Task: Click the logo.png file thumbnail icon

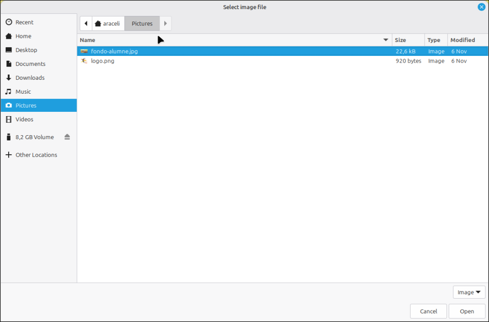Action: pos(84,61)
